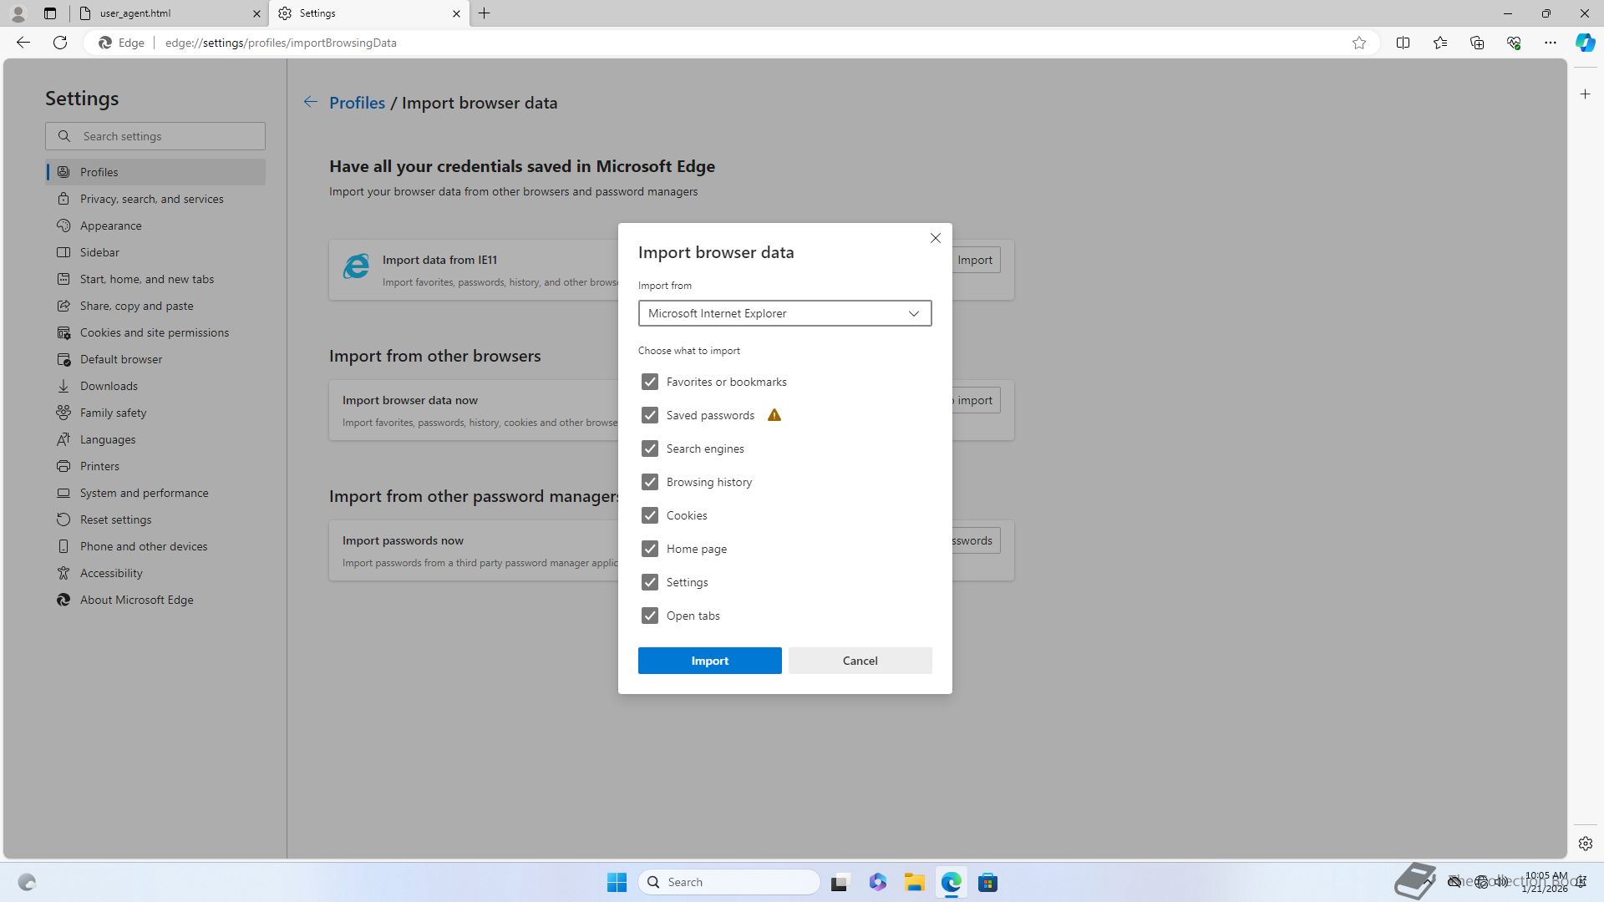Close the Import browser data dialog
1604x902 pixels.
(935, 239)
